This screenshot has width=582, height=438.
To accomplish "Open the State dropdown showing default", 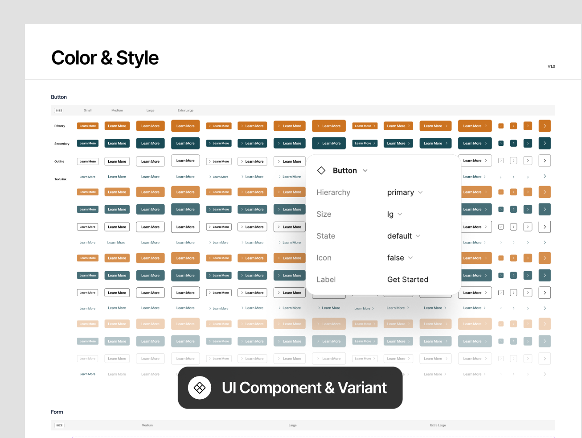I will tap(403, 236).
